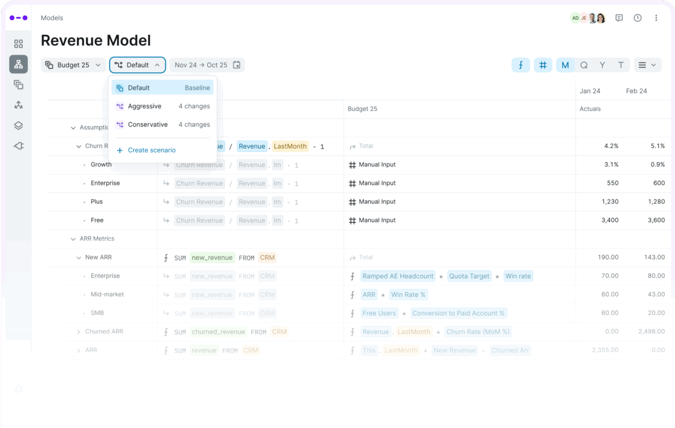Screen dimensions: 675x428
Task: Switch to monthly view with the M toggle
Action: point(565,65)
